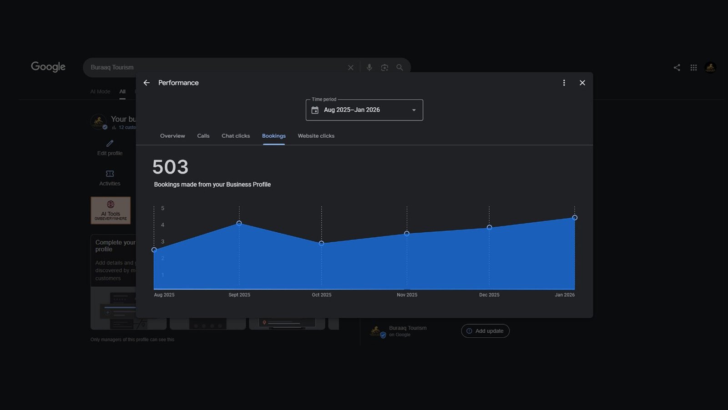728x410 pixels.
Task: Open the Google apps grid
Action: 693,67
